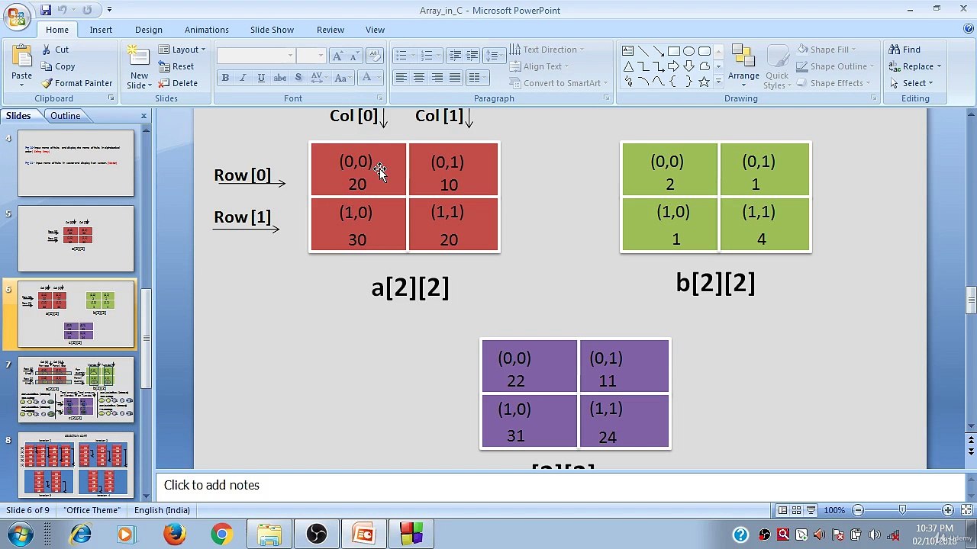The height and width of the screenshot is (549, 977).
Task: Switch to the Outline pane tab
Action: (x=66, y=116)
